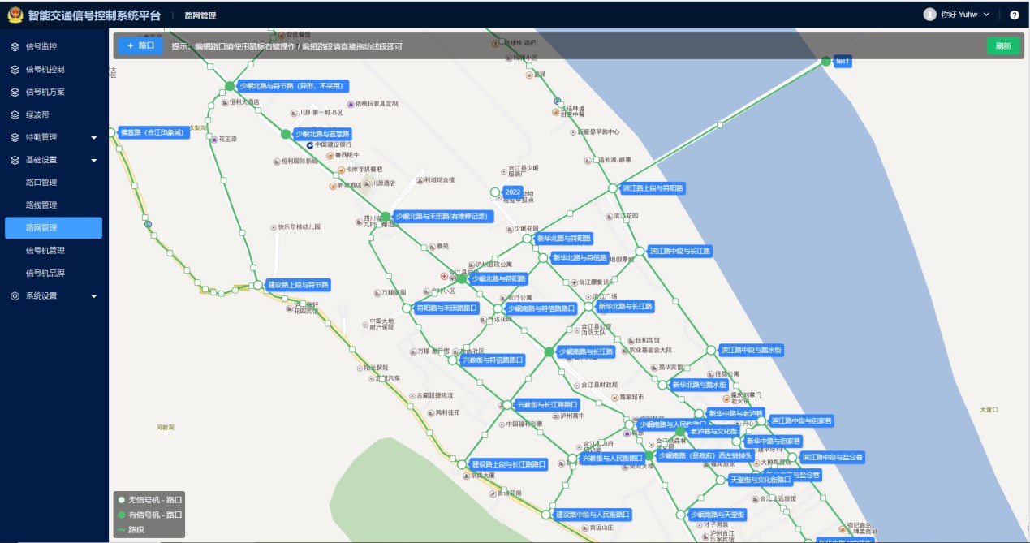Image resolution: width=1030 pixels, height=543 pixels.
Task: Click the 建设路中段与人民街路口 label
Action: pos(593,515)
